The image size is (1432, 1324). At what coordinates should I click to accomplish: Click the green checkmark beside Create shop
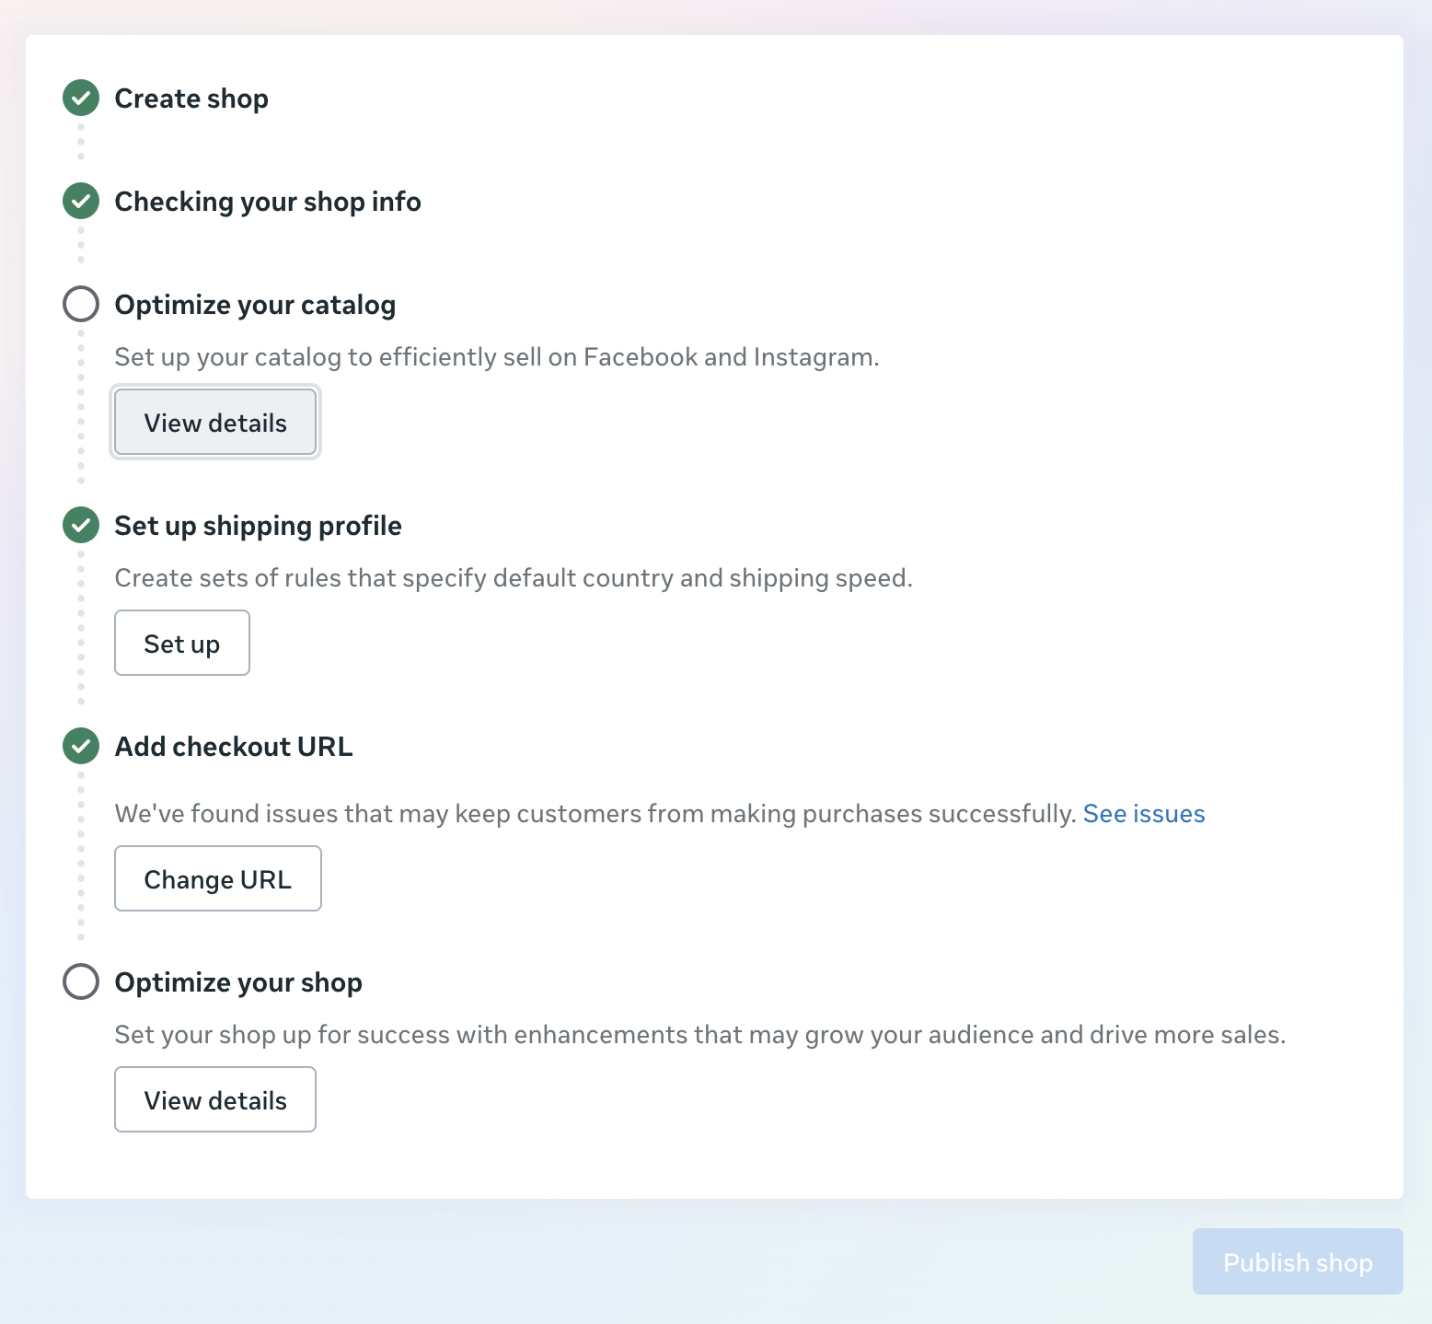pos(81,98)
